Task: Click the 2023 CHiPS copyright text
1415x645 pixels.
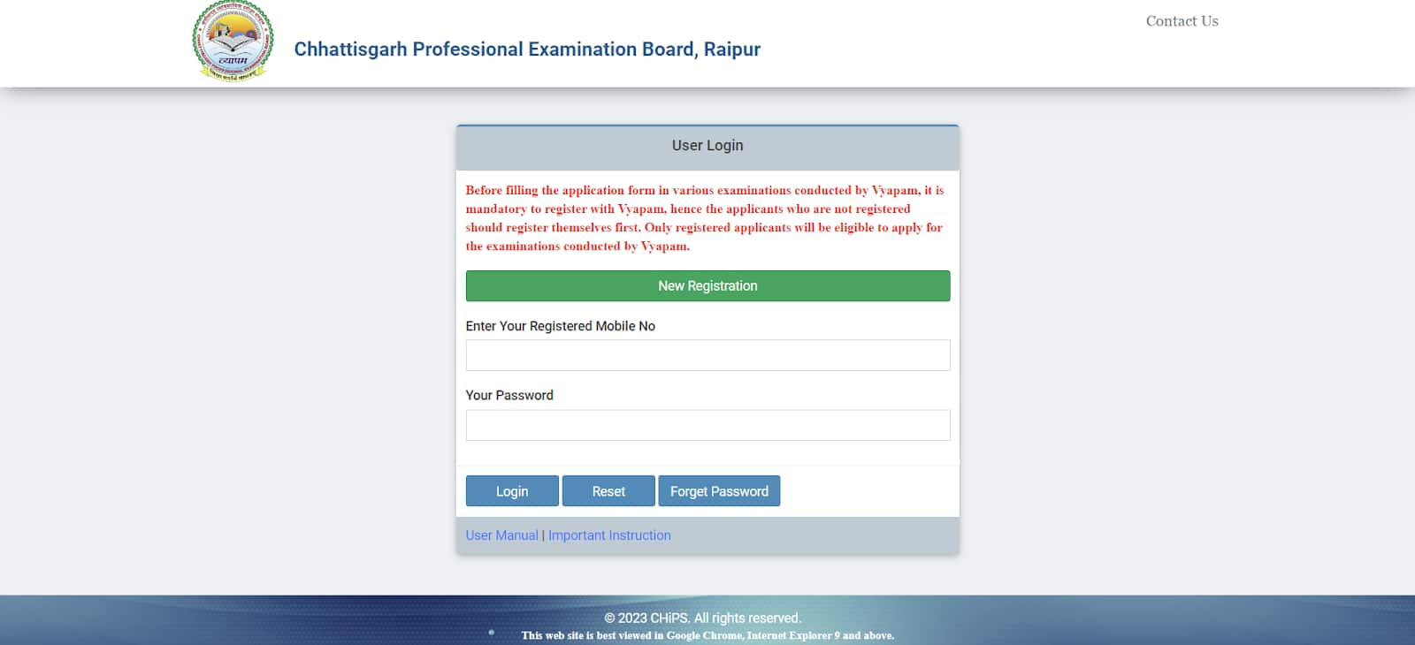Action: point(702,618)
